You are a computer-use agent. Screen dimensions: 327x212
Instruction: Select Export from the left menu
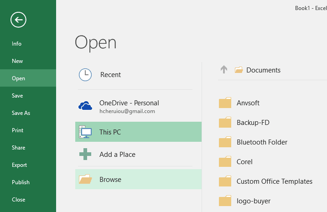[20, 165]
